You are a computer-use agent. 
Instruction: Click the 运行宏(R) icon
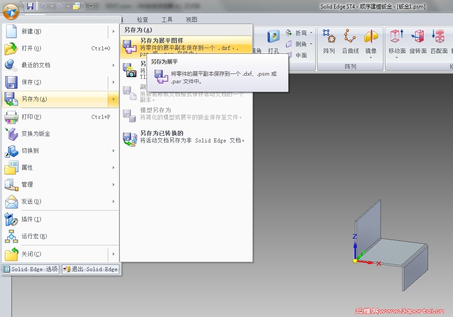tap(11, 236)
